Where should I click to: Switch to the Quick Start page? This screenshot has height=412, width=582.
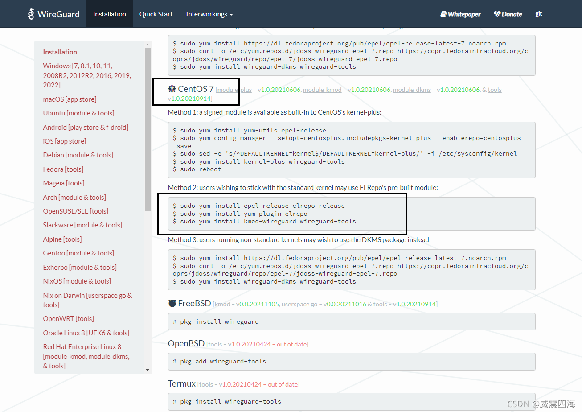pos(156,14)
